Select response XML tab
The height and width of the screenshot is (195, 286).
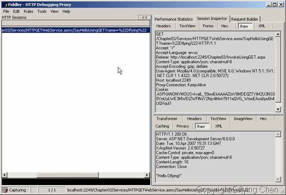pyautogui.click(x=219, y=126)
